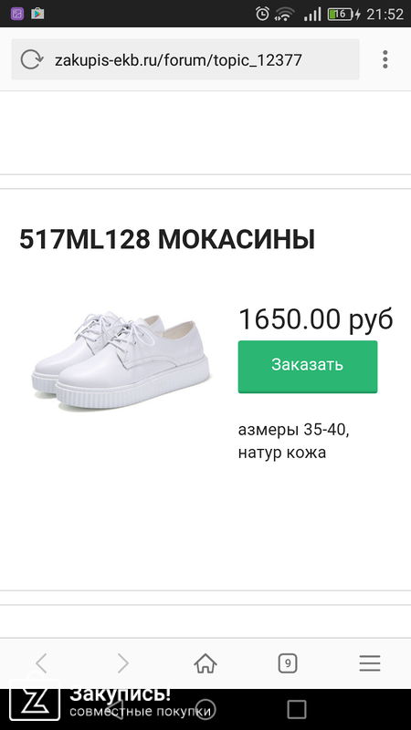Open the browser home page icon

pyautogui.click(x=205, y=663)
